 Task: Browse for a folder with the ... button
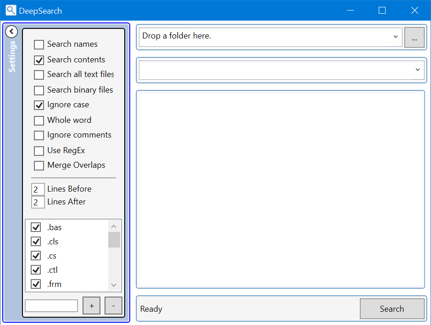414,38
